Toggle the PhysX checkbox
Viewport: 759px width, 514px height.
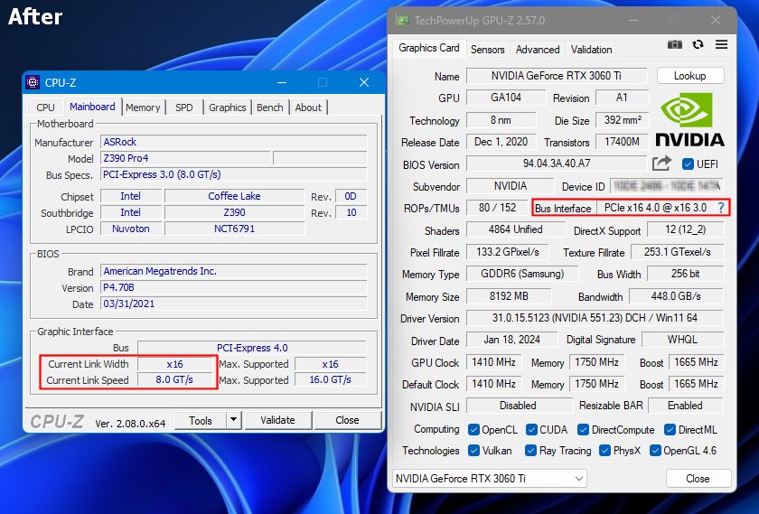coord(604,451)
